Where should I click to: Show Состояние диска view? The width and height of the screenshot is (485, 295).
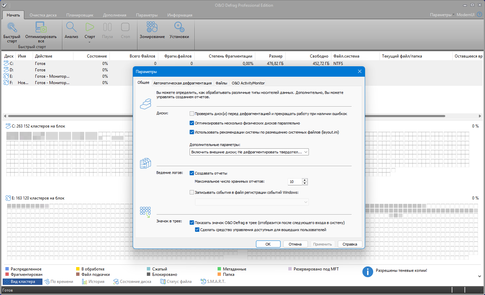(x=132, y=282)
